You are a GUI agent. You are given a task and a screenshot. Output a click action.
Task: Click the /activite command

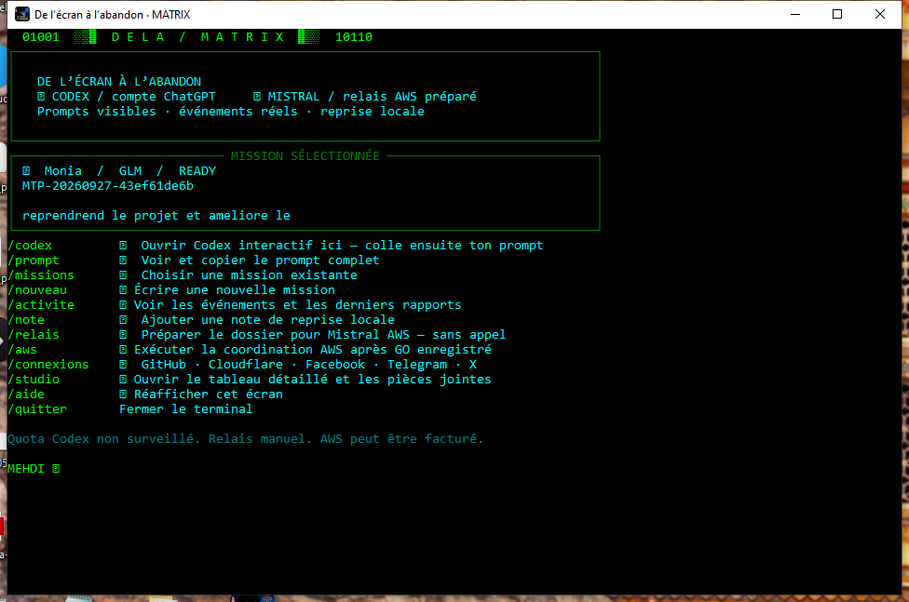tap(41, 305)
